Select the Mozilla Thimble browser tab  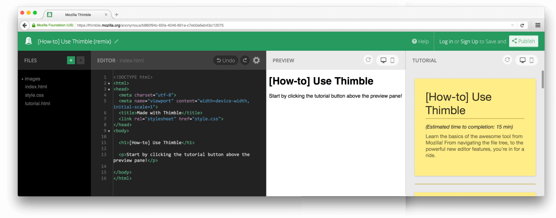click(x=78, y=15)
